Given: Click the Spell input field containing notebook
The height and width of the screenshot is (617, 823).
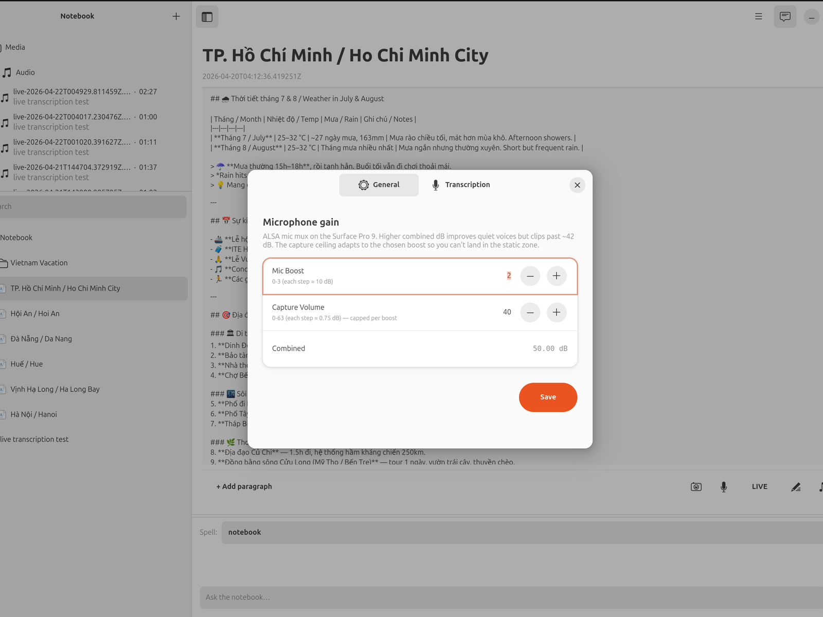Looking at the screenshot, I should click(522, 533).
